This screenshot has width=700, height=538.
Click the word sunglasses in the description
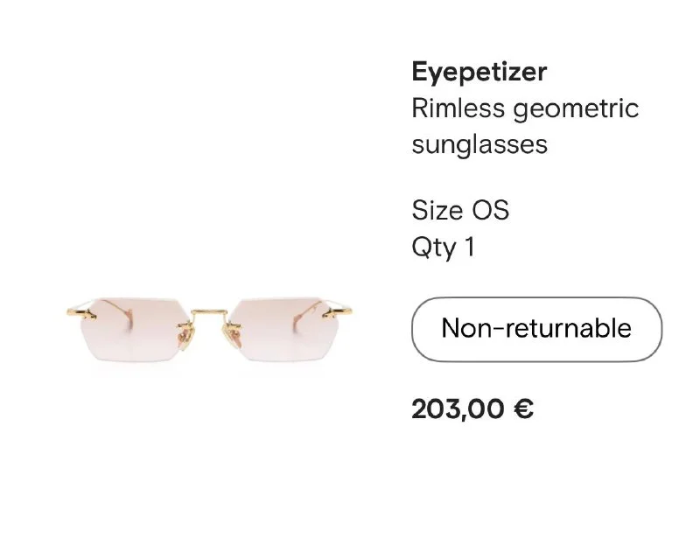pyautogui.click(x=479, y=143)
